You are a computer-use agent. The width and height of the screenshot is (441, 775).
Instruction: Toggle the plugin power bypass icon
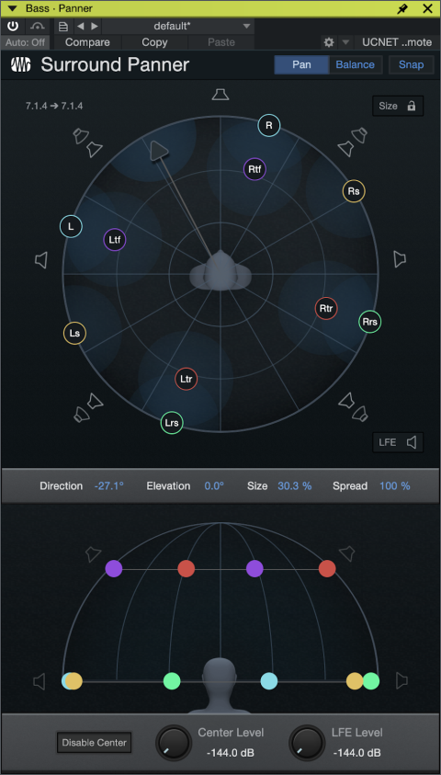coord(13,26)
